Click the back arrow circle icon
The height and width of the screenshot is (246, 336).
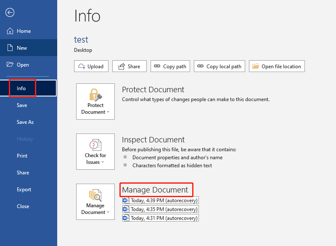coord(10,13)
